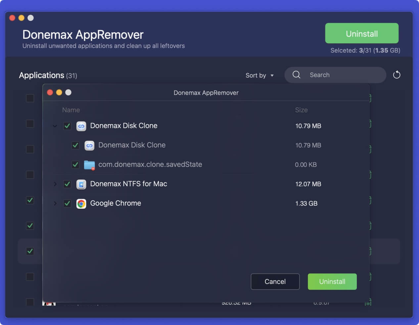Uncheck the Google Chrome checkbox

67,203
